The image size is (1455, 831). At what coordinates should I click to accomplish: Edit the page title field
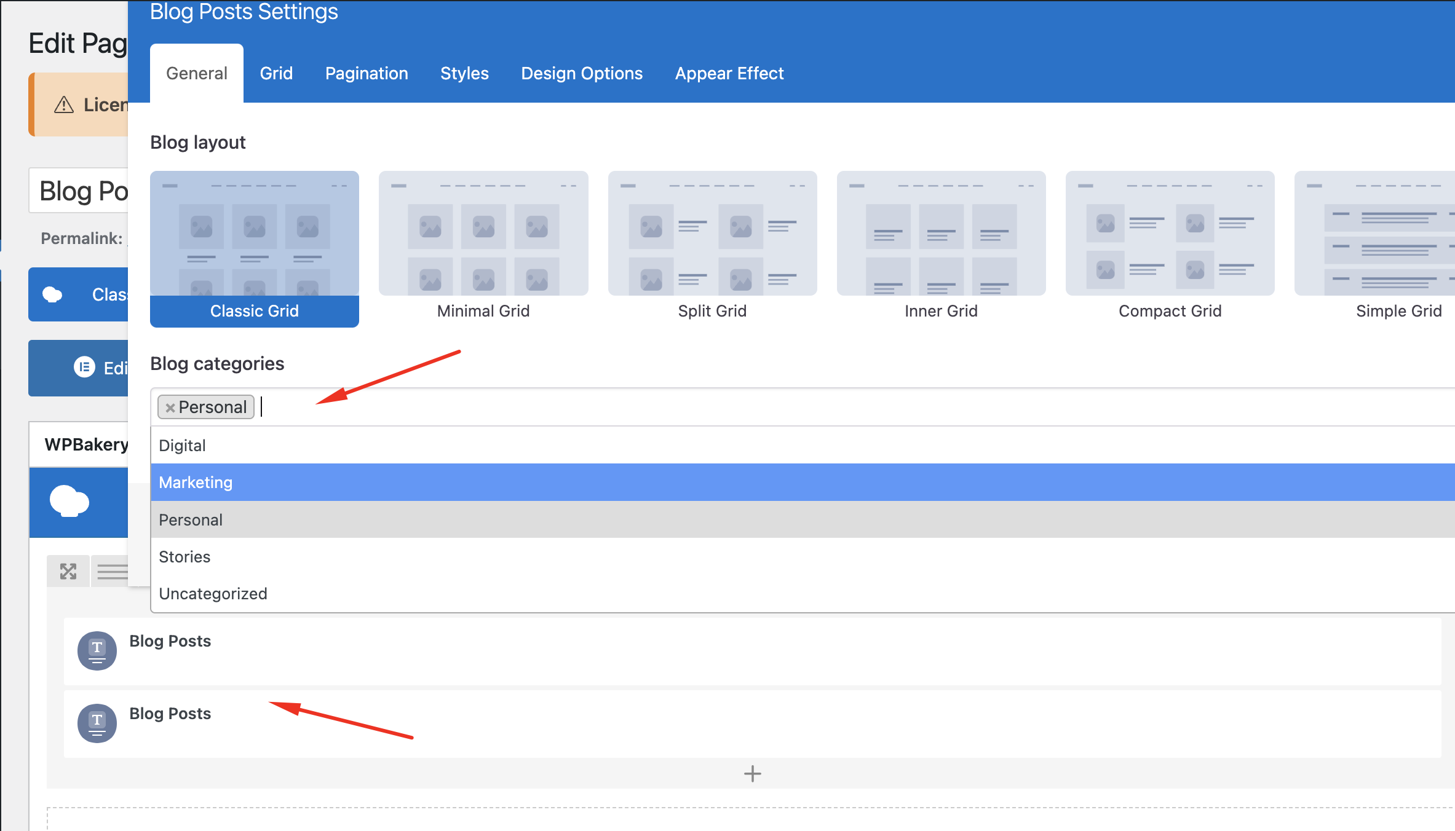pos(79,191)
